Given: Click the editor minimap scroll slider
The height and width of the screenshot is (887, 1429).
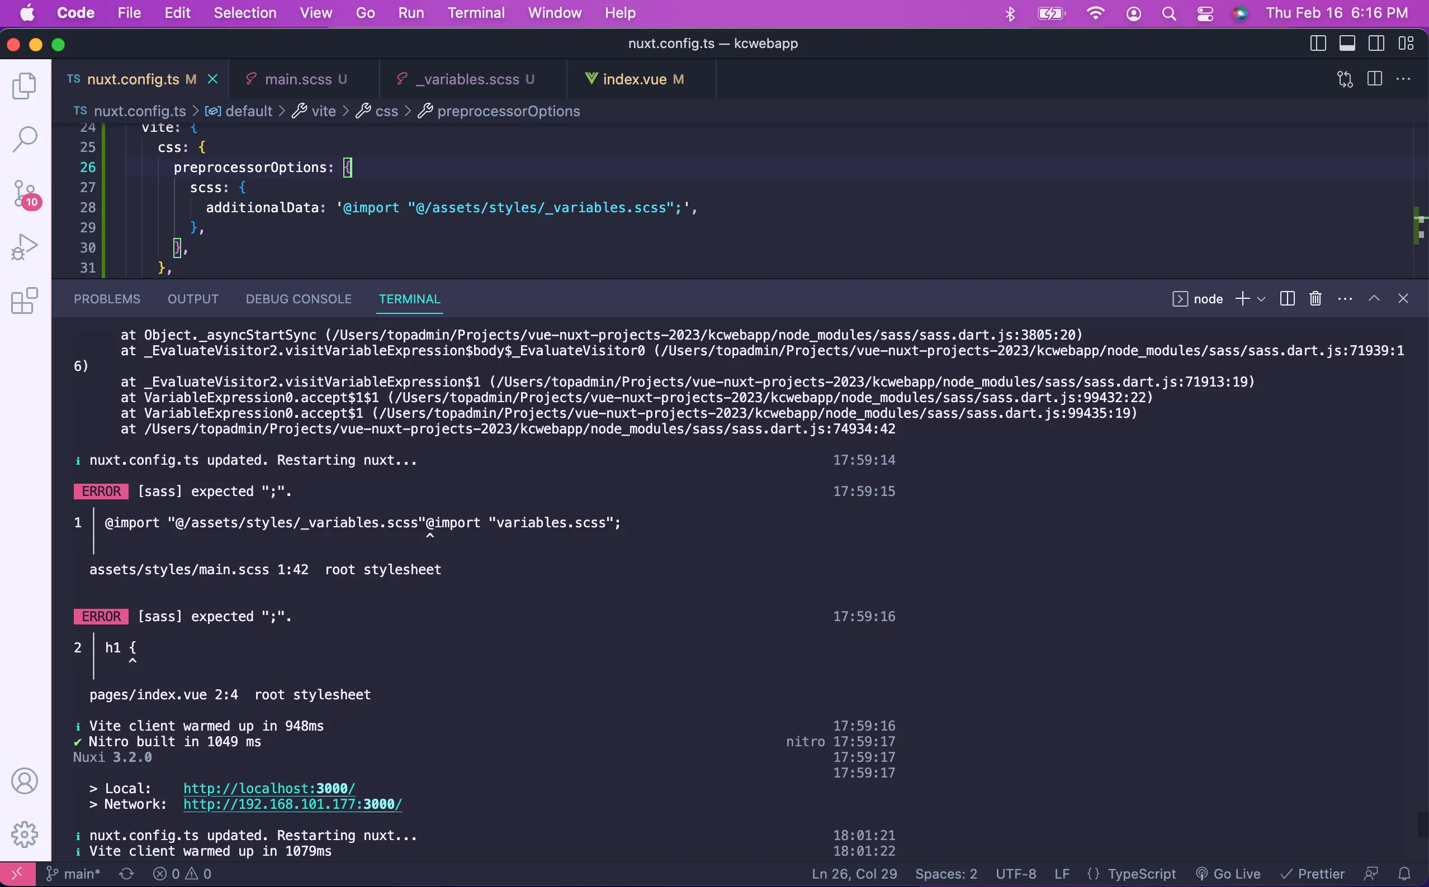Looking at the screenshot, I should pos(1419,226).
